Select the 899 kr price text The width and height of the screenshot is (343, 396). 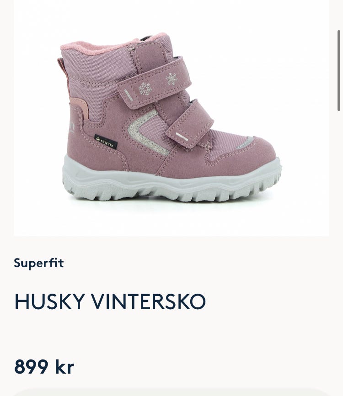coord(44,366)
